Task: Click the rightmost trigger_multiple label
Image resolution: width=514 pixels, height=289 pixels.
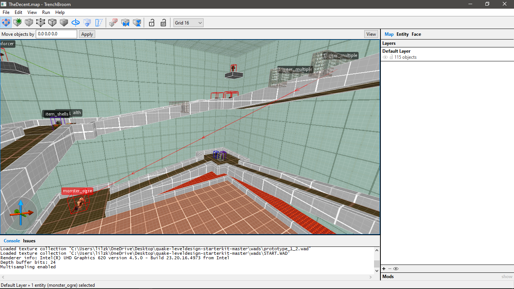Action: (340, 55)
